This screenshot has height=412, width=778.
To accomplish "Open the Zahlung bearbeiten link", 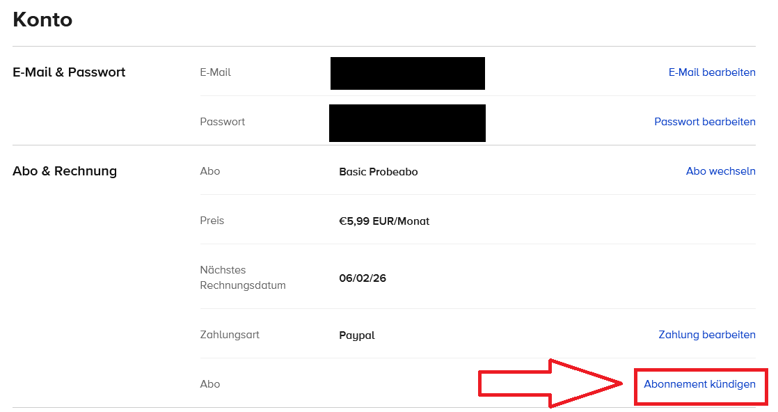I will click(706, 335).
